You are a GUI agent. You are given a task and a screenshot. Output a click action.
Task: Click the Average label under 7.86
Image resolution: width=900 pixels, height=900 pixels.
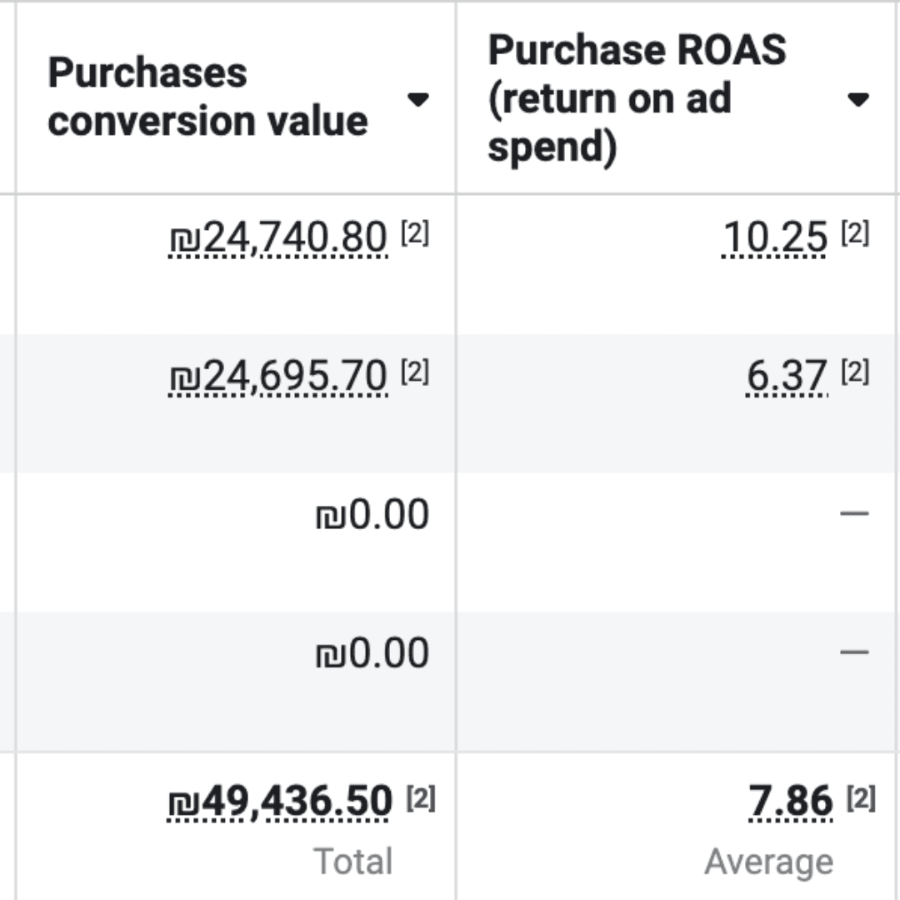click(768, 862)
